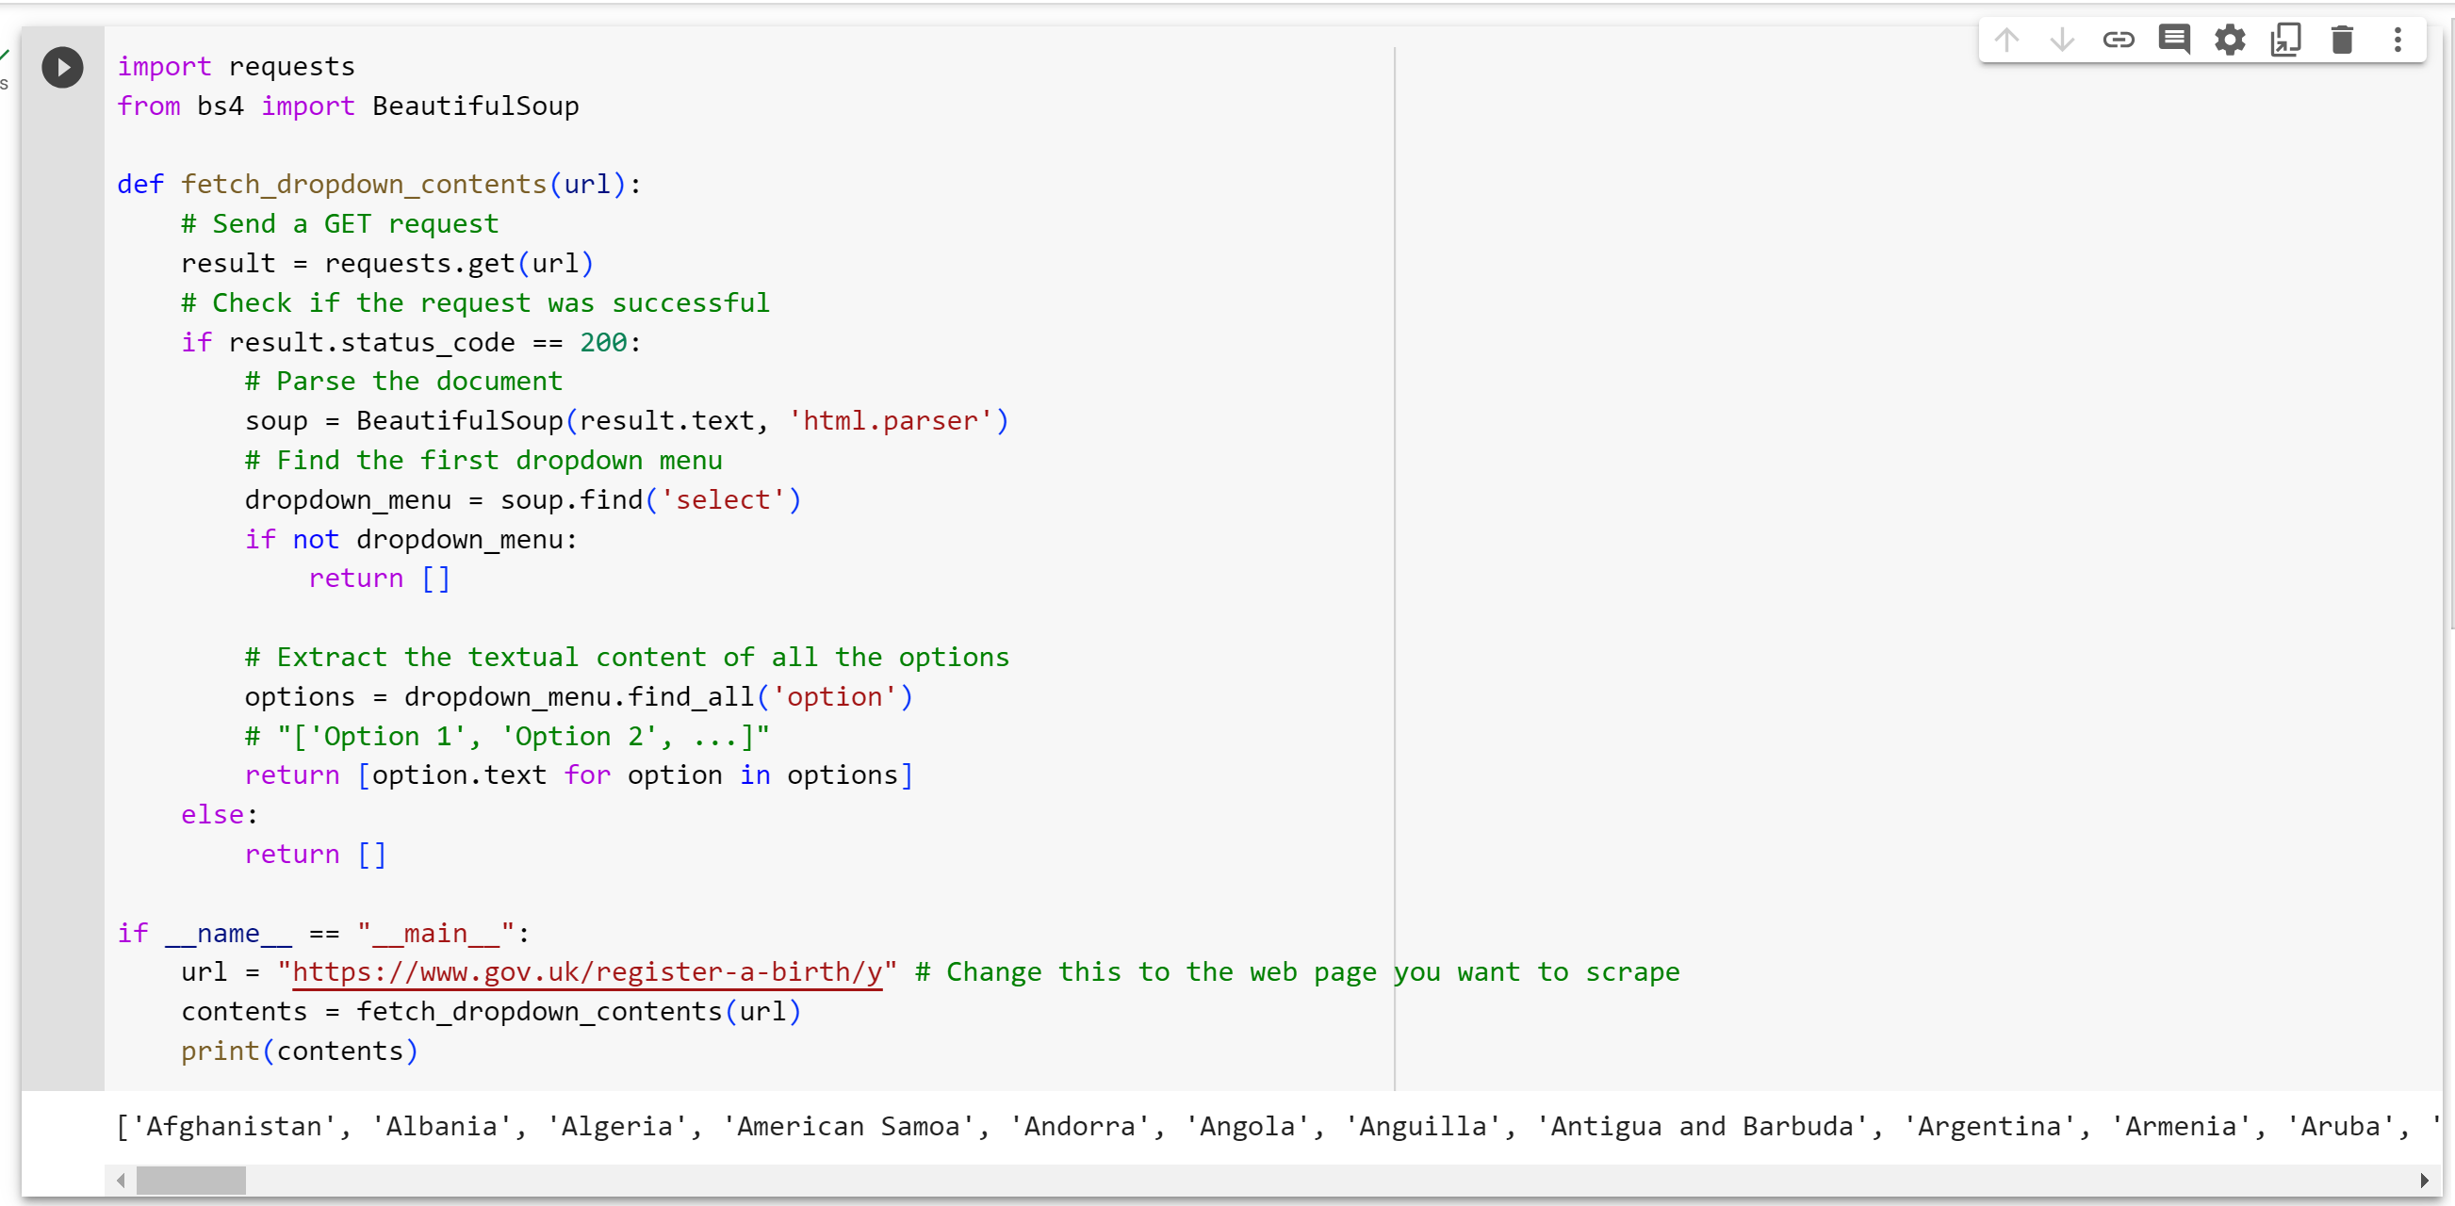Viewport: 2455px width, 1206px height.
Task: Move the cell down
Action: 2063,40
